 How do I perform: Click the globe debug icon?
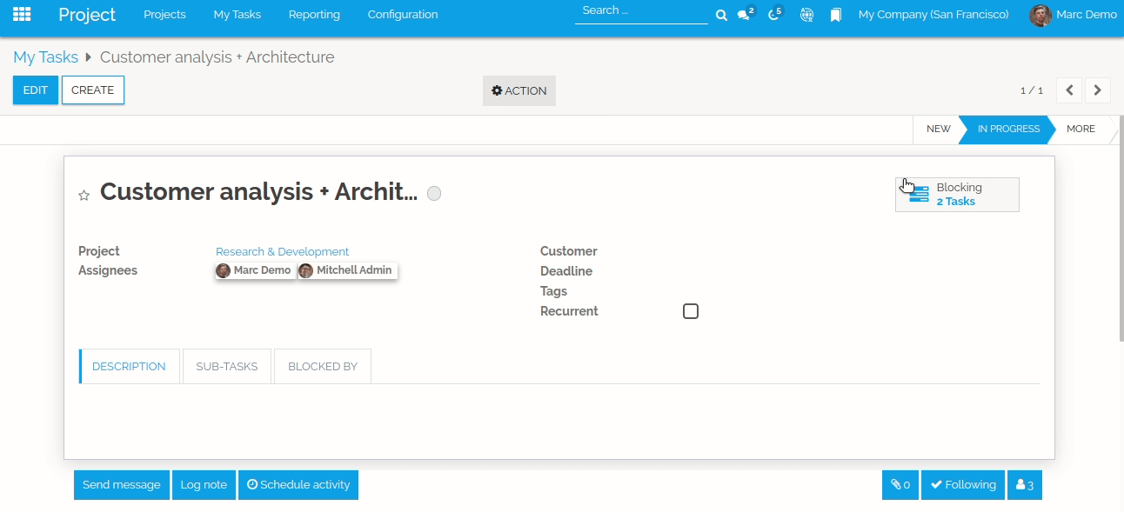tap(806, 15)
